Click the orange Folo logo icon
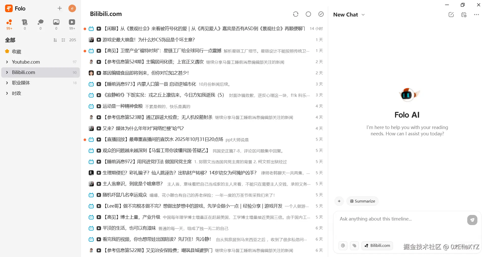 point(9,8)
